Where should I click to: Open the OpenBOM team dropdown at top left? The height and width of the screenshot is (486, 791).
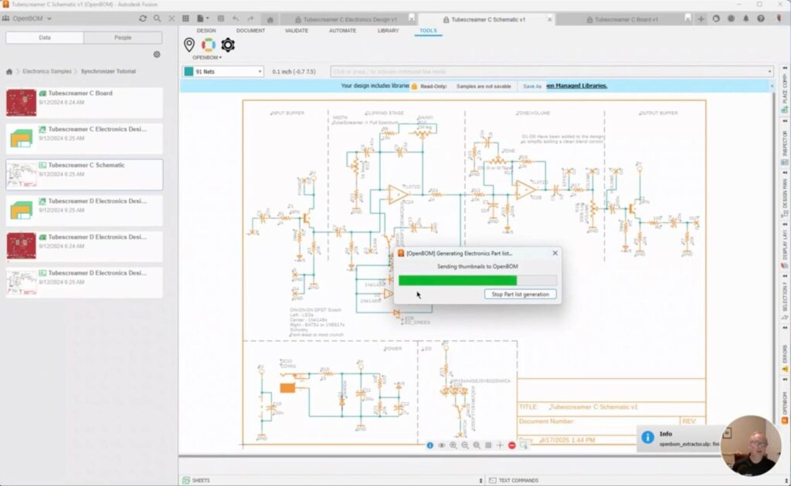coord(28,19)
